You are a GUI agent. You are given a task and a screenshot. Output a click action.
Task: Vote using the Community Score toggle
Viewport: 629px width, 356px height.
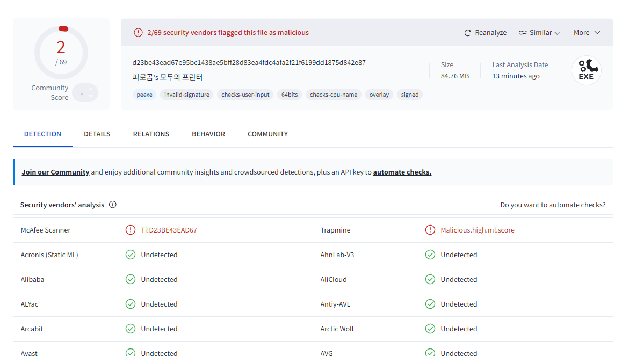(x=85, y=93)
